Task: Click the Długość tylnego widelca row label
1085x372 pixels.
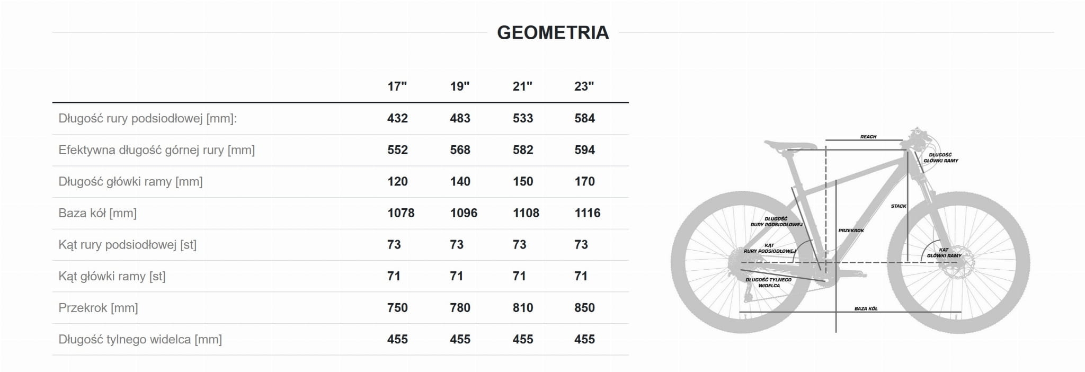Action: pos(140,339)
